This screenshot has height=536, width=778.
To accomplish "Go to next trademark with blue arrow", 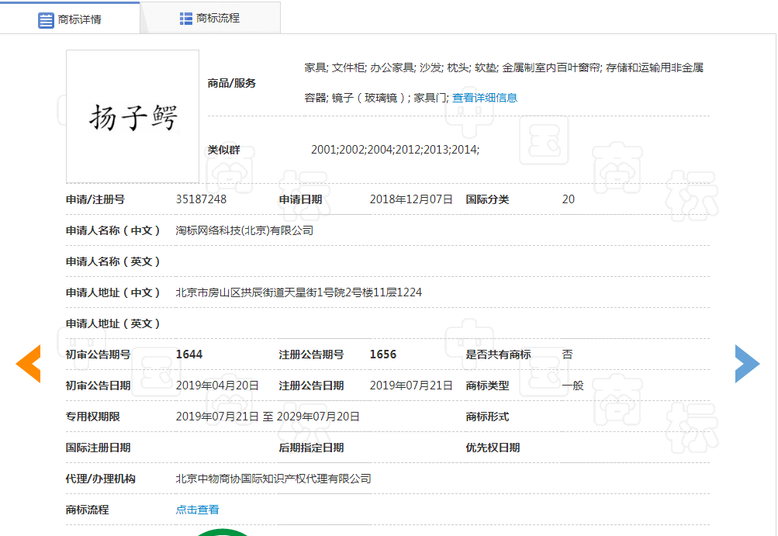I will pos(747,364).
